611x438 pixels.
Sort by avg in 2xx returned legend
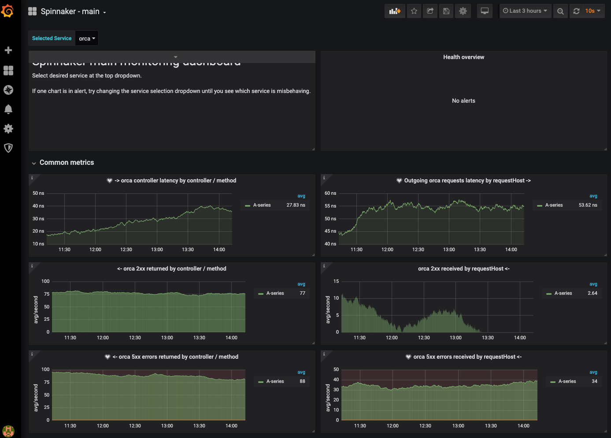tap(301, 284)
